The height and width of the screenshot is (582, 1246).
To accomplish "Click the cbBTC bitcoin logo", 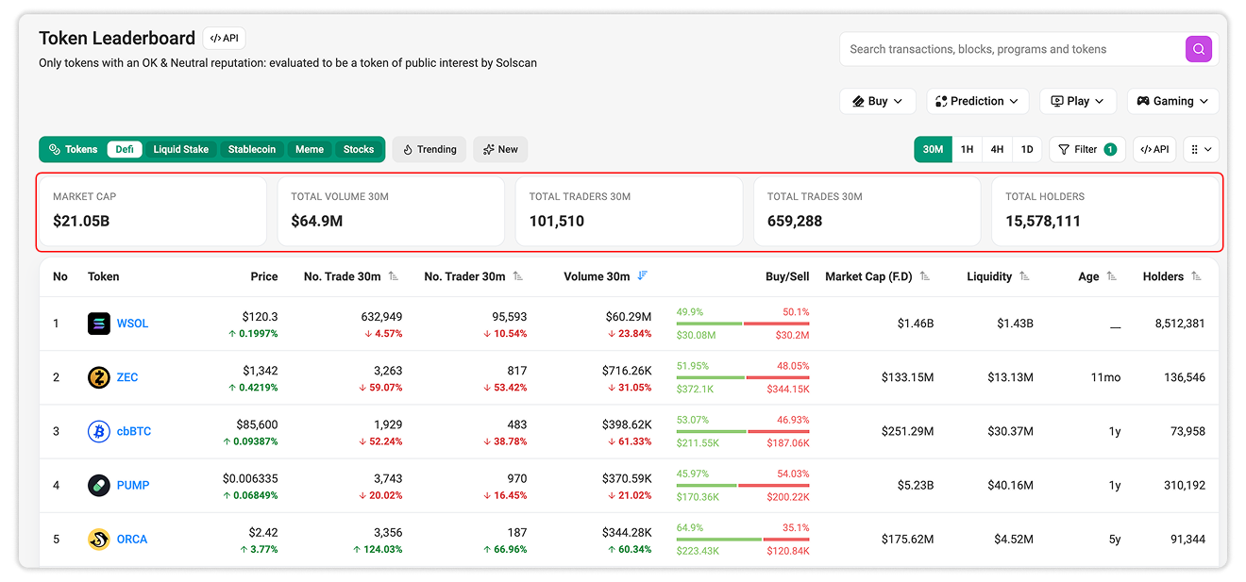I will click(x=99, y=431).
